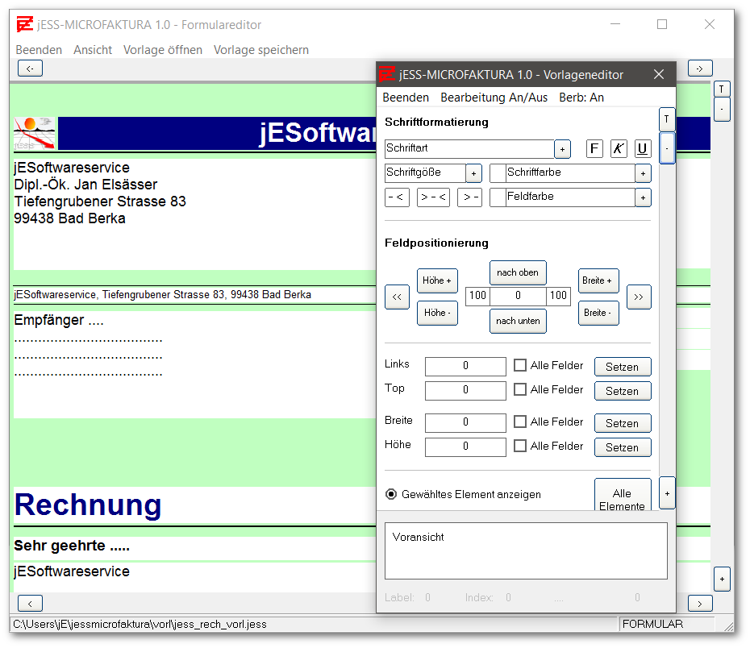Screen dimensions: 750x648
Task: Click Beenden in the Vorlageneditor menu
Action: coord(406,98)
